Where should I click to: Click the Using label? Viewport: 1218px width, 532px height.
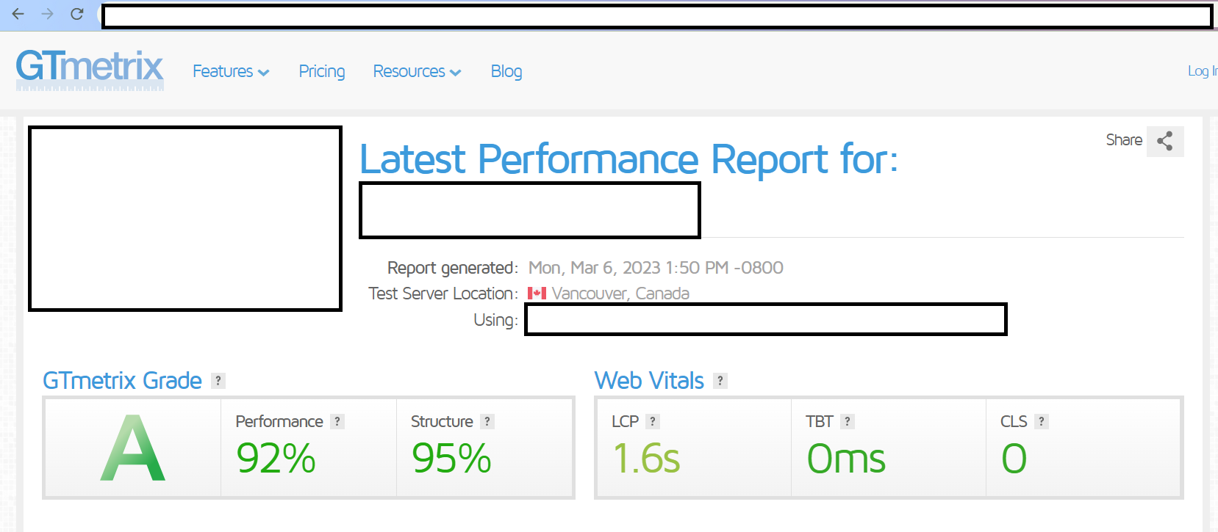tap(495, 320)
